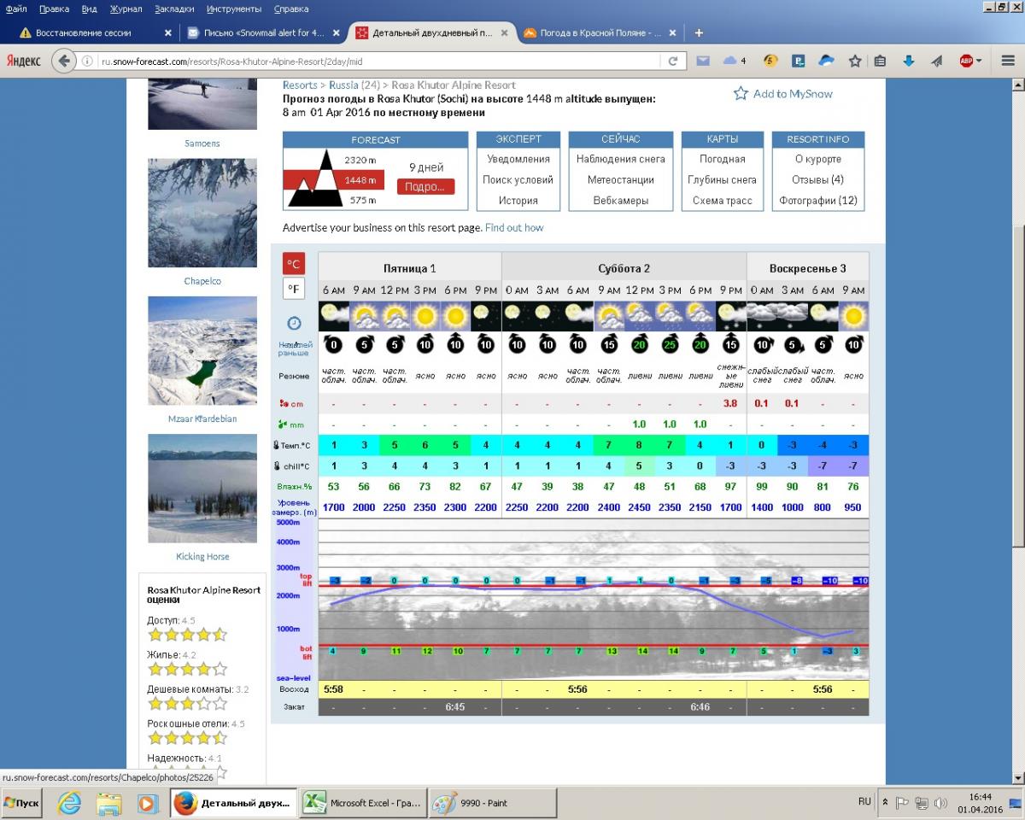The image size is (1025, 820).
Task: Click the red Подро... button
Action: 425,186
